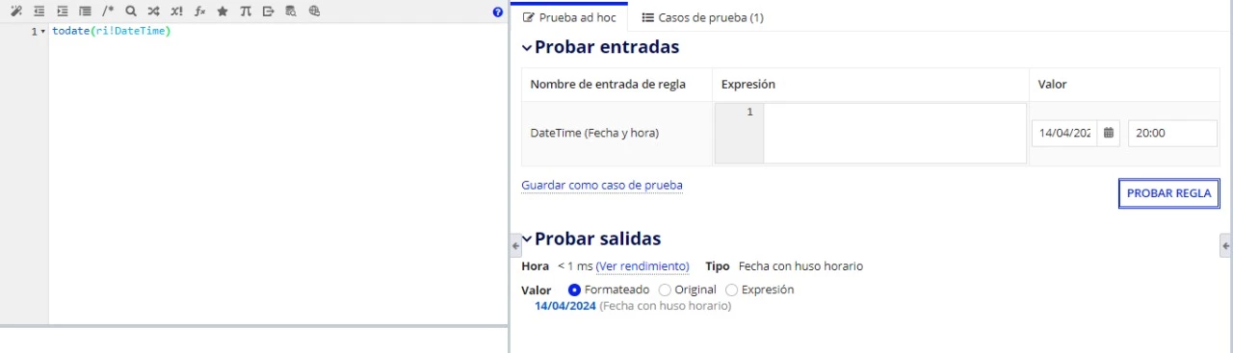Collapse right pane with the left arrow handle

pyautogui.click(x=515, y=246)
